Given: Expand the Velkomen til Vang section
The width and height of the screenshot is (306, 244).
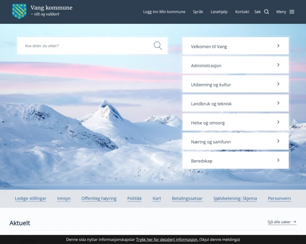Looking at the screenshot, I should point(278,46).
